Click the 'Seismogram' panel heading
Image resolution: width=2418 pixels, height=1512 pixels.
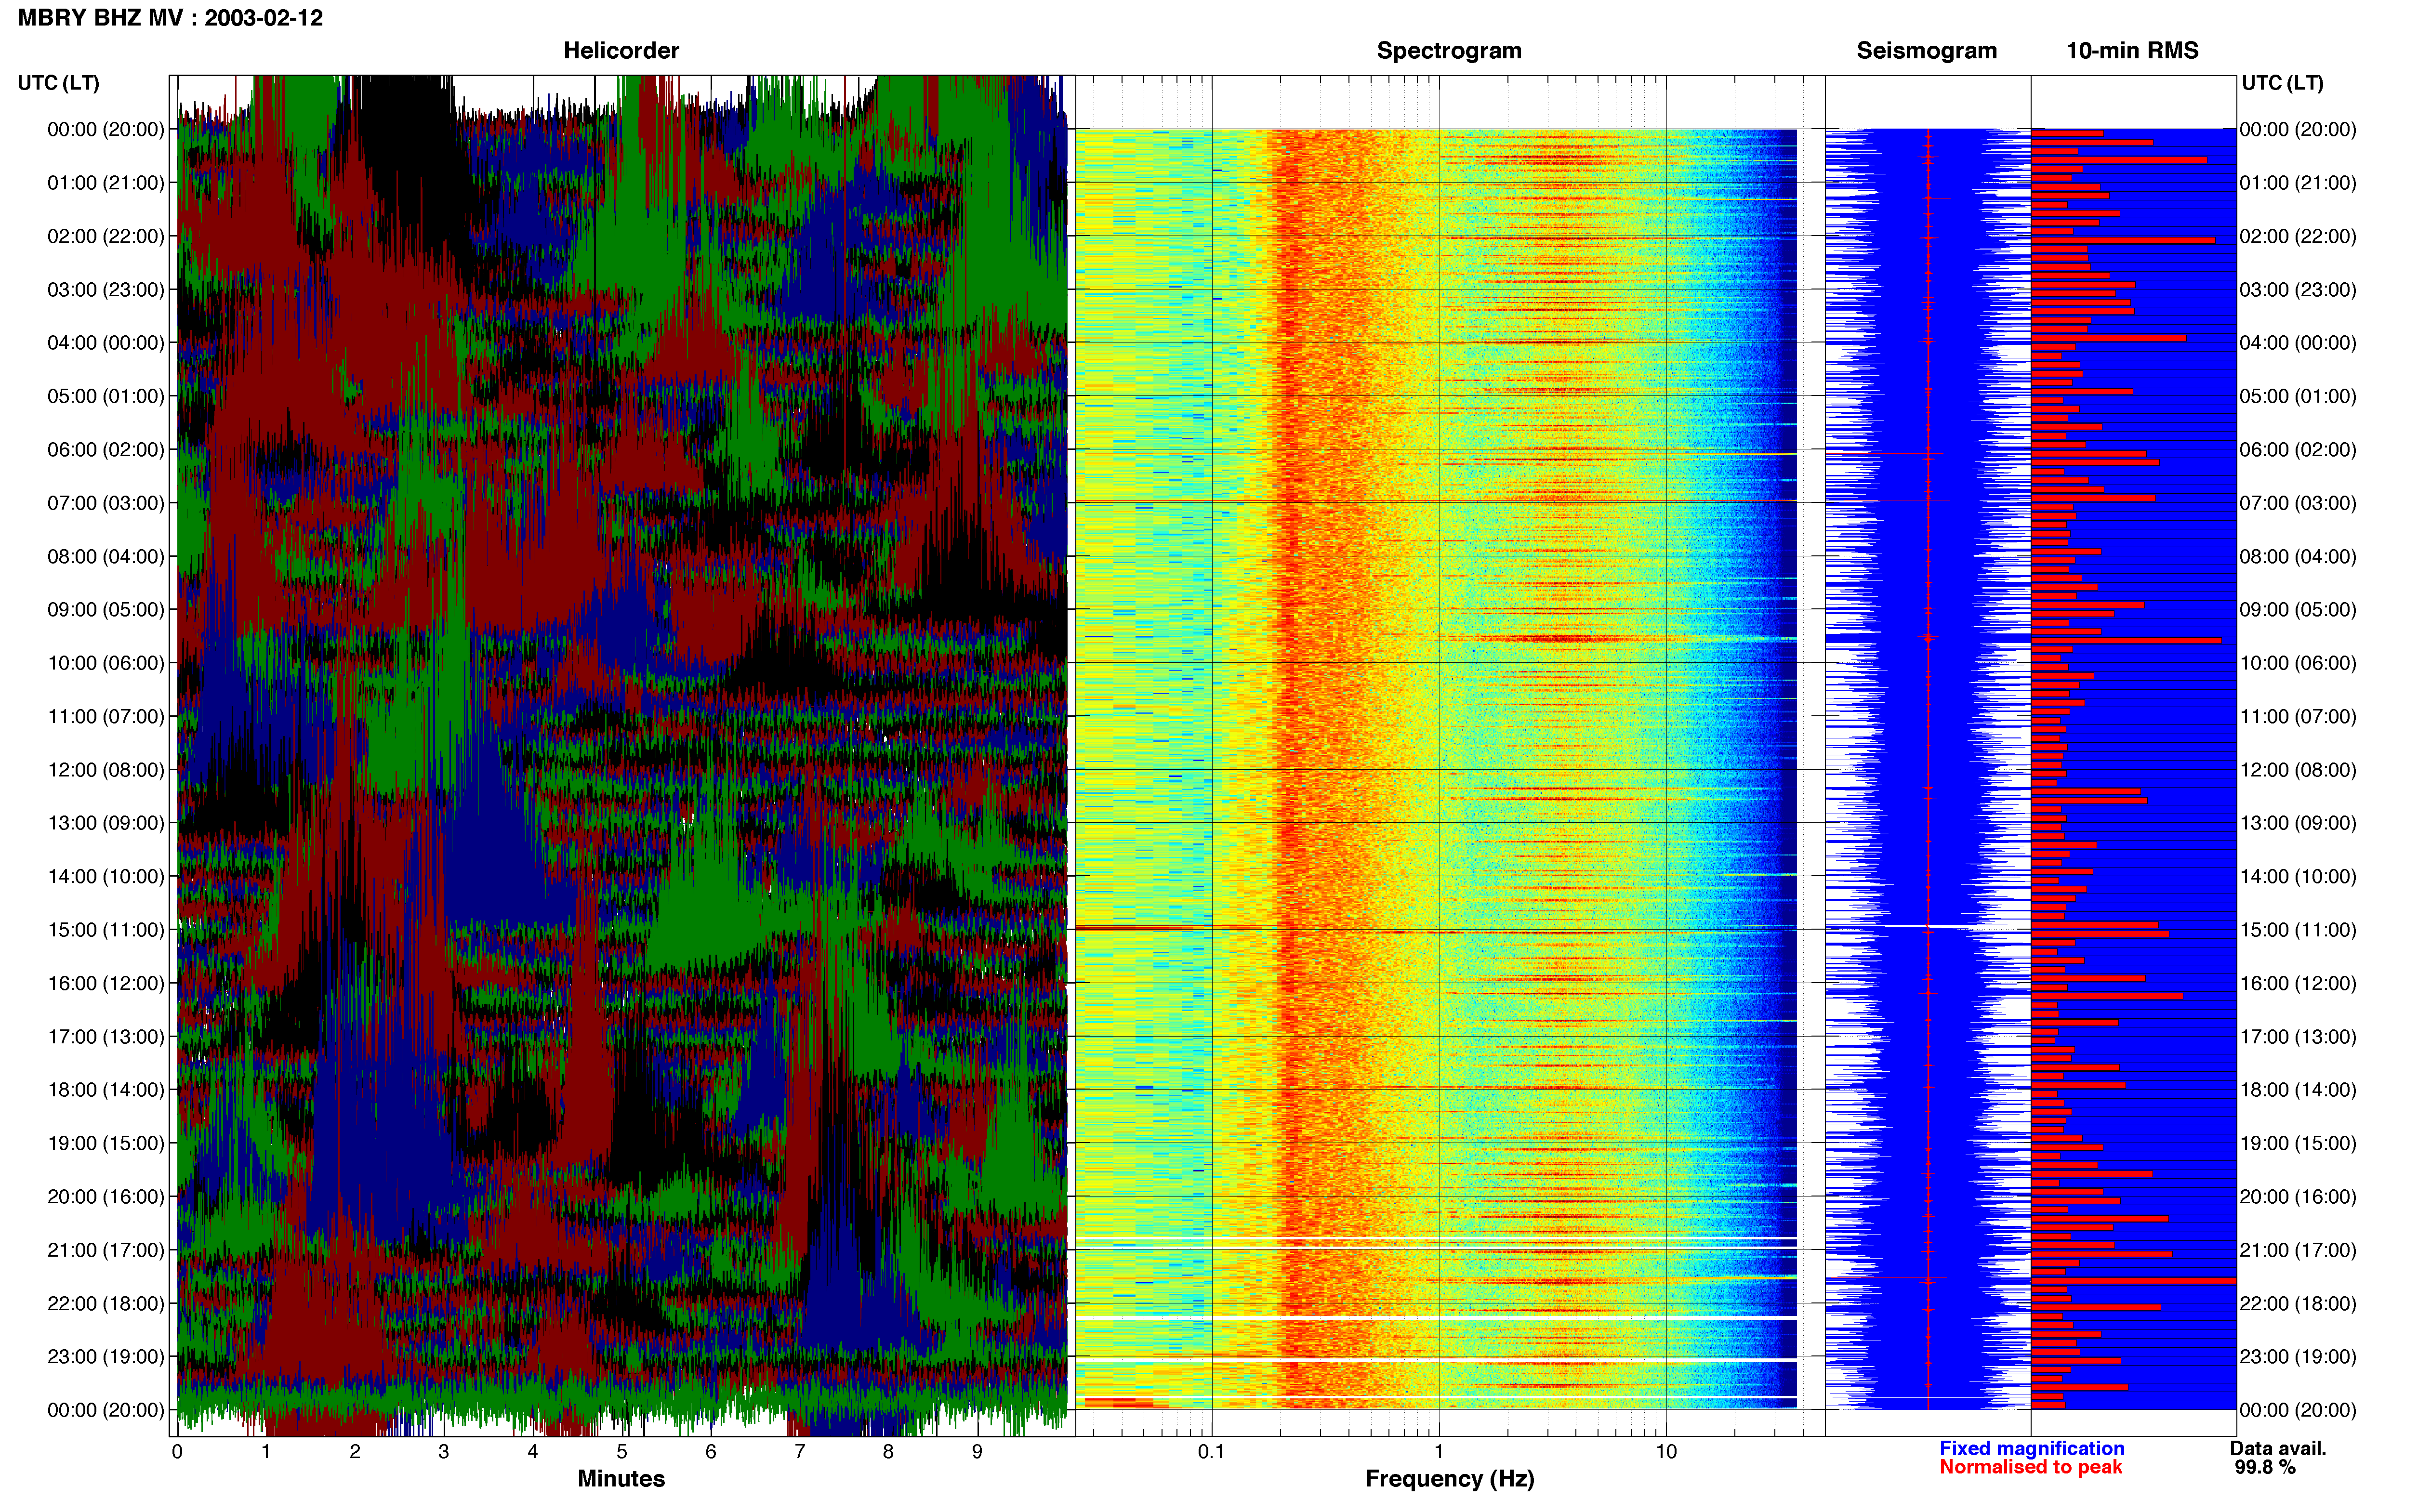pos(1926,50)
